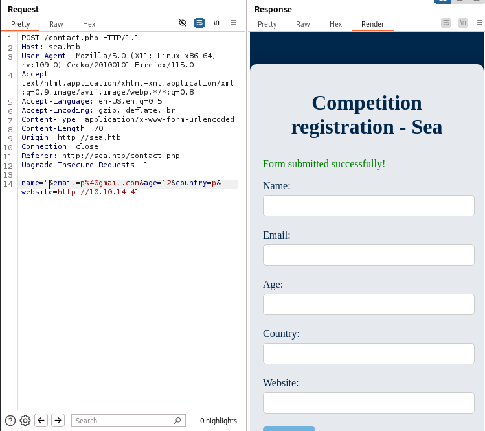
Task: Click the Country input field
Action: click(368, 354)
